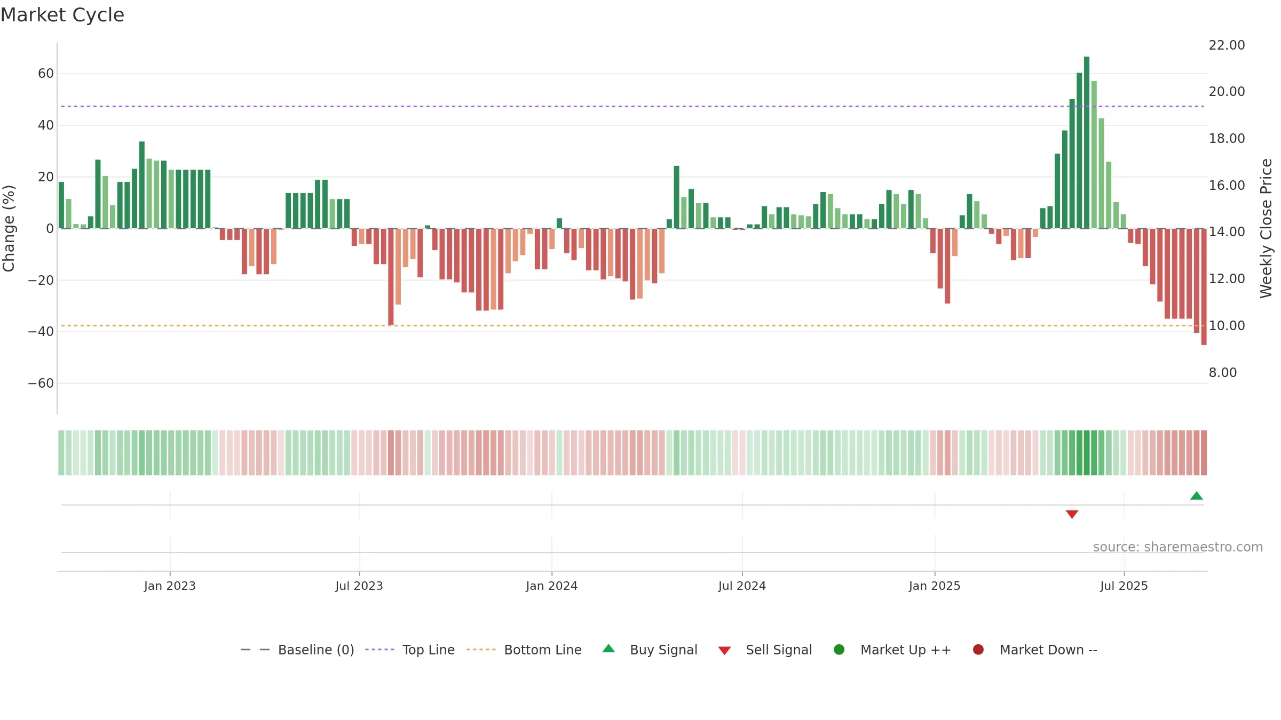
Task: Toggle the Sell Signal legend entry
Action: (x=765, y=650)
